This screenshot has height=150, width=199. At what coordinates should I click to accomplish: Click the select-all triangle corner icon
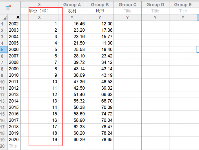point(5,18)
